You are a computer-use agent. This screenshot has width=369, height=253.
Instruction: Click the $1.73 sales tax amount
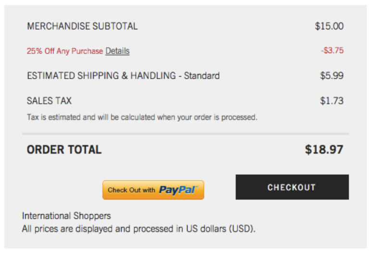(332, 101)
